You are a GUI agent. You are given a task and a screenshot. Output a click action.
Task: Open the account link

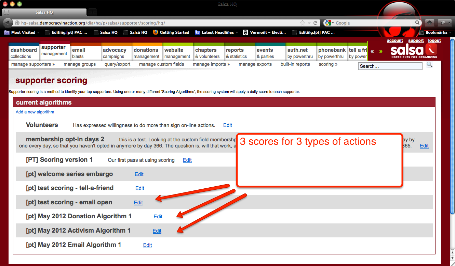pyautogui.click(x=395, y=41)
